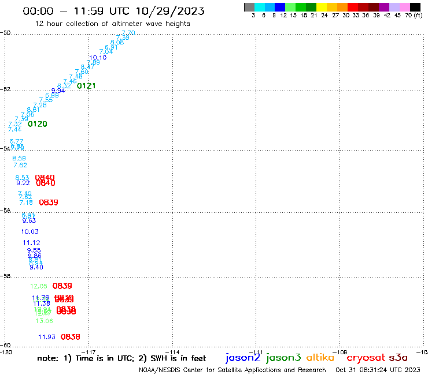
Task: Click the wave height value '8.59'
Action: 19,158
